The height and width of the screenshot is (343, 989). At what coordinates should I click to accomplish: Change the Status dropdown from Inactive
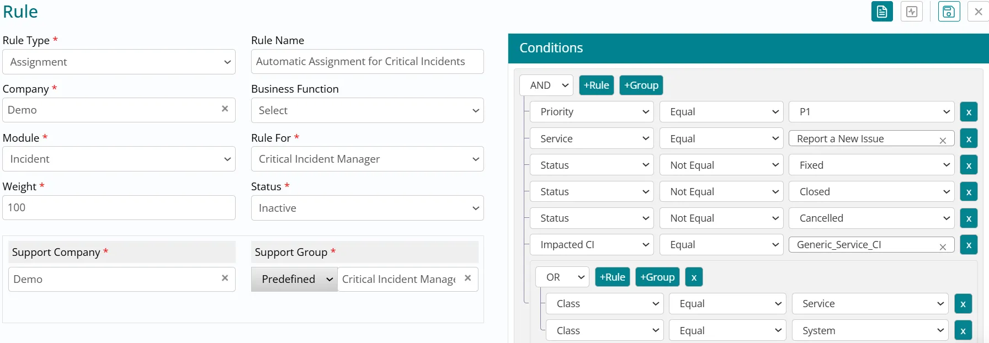(367, 208)
